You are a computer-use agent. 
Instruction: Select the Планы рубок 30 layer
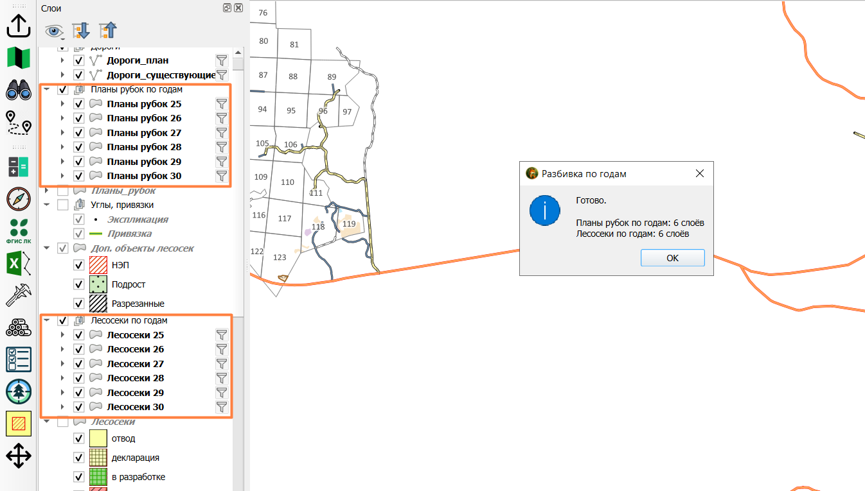pyautogui.click(x=144, y=176)
